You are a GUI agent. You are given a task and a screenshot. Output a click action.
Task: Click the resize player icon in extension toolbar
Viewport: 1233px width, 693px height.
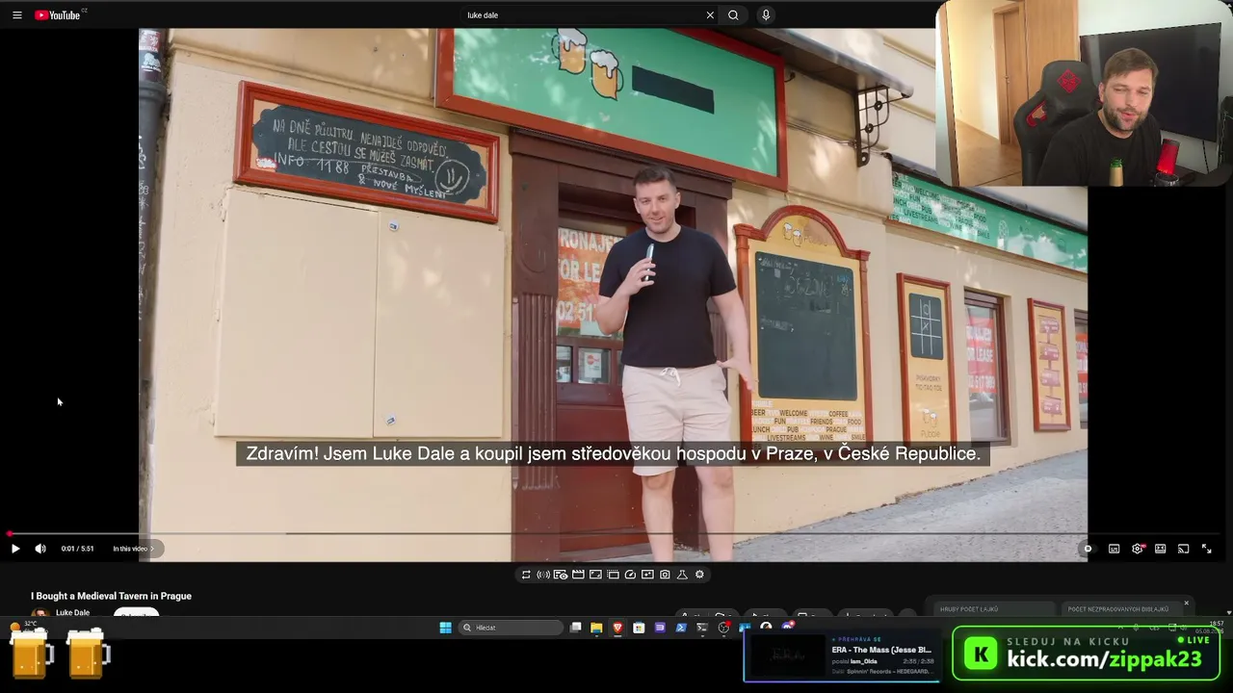(x=595, y=575)
